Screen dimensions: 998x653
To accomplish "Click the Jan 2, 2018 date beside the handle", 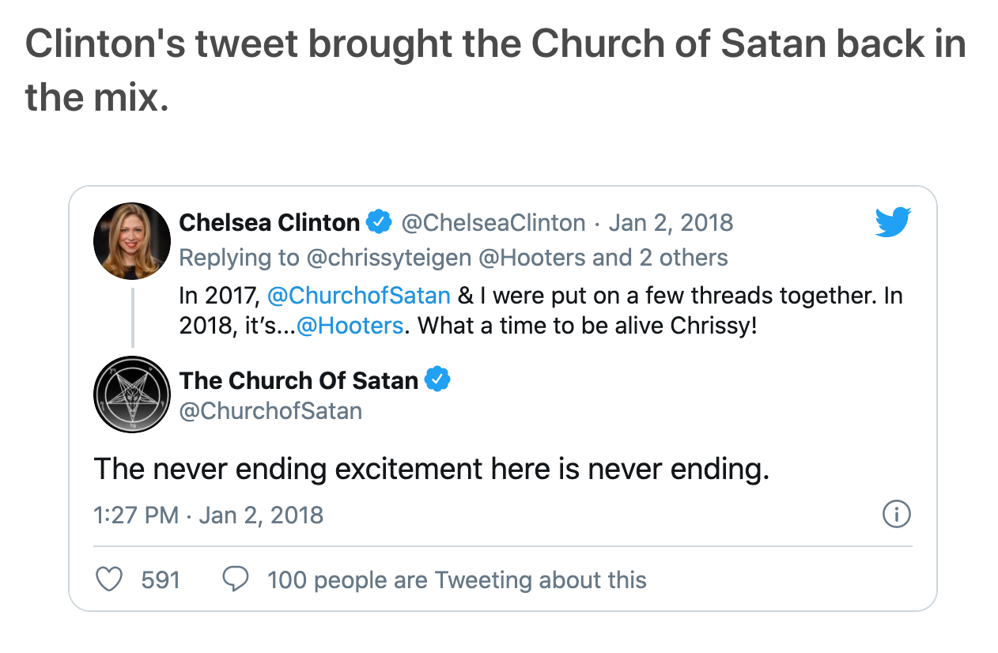I will 671,223.
